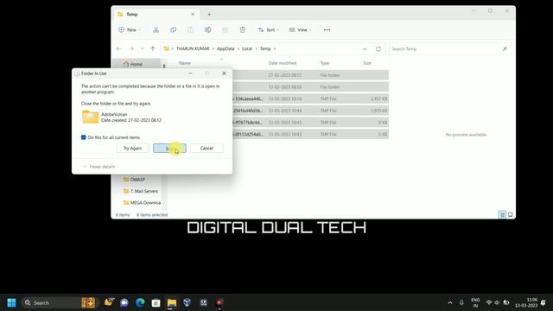
Task: Open the clock and date flyout
Action: (x=526, y=302)
